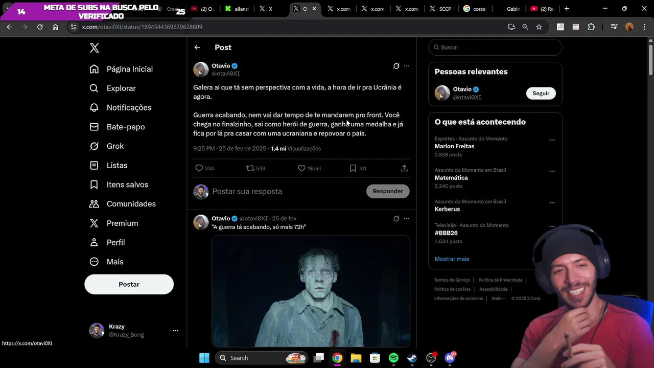Click the share icon on post
The width and height of the screenshot is (654, 368).
pyautogui.click(x=404, y=168)
